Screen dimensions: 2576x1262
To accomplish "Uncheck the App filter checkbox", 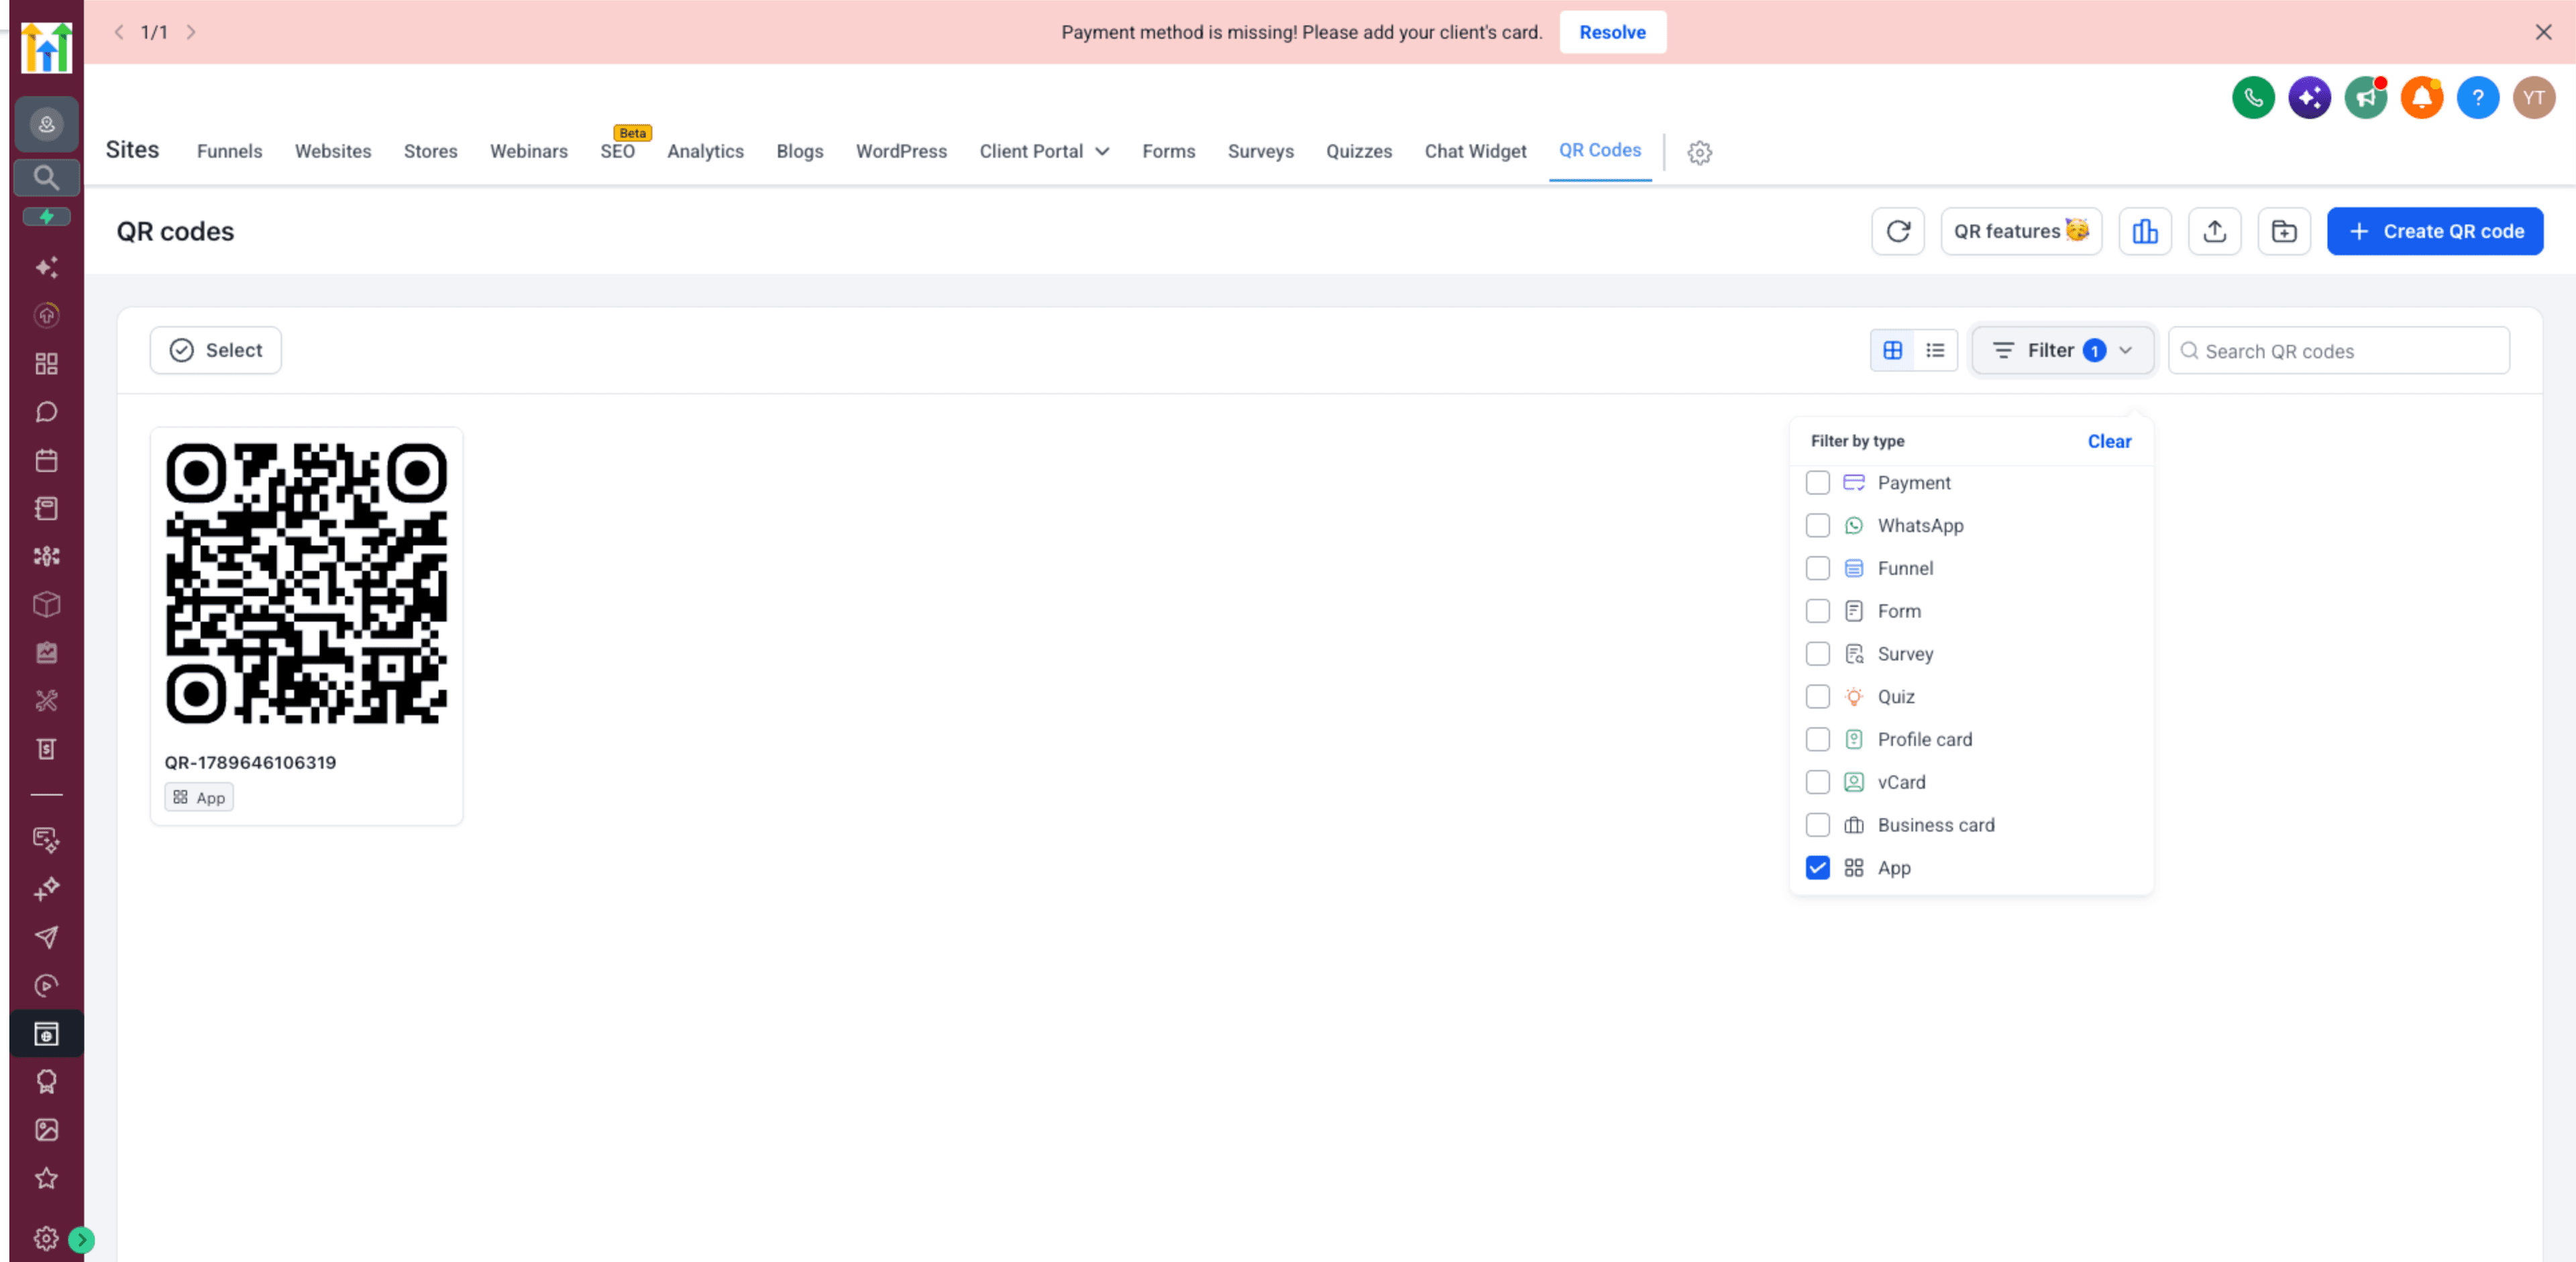I will [1817, 868].
